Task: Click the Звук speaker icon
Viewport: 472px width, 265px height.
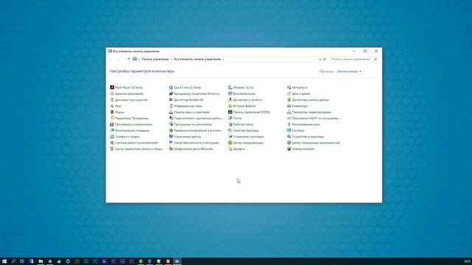Action: tap(112, 106)
